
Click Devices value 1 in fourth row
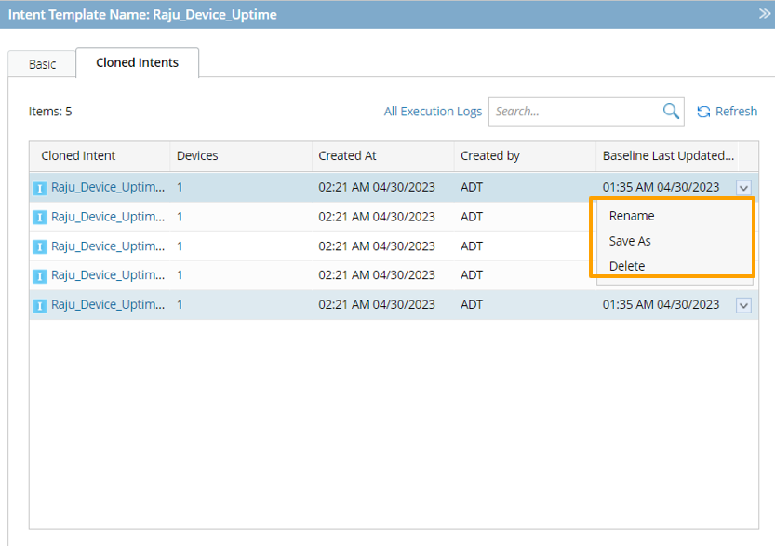pos(180,274)
